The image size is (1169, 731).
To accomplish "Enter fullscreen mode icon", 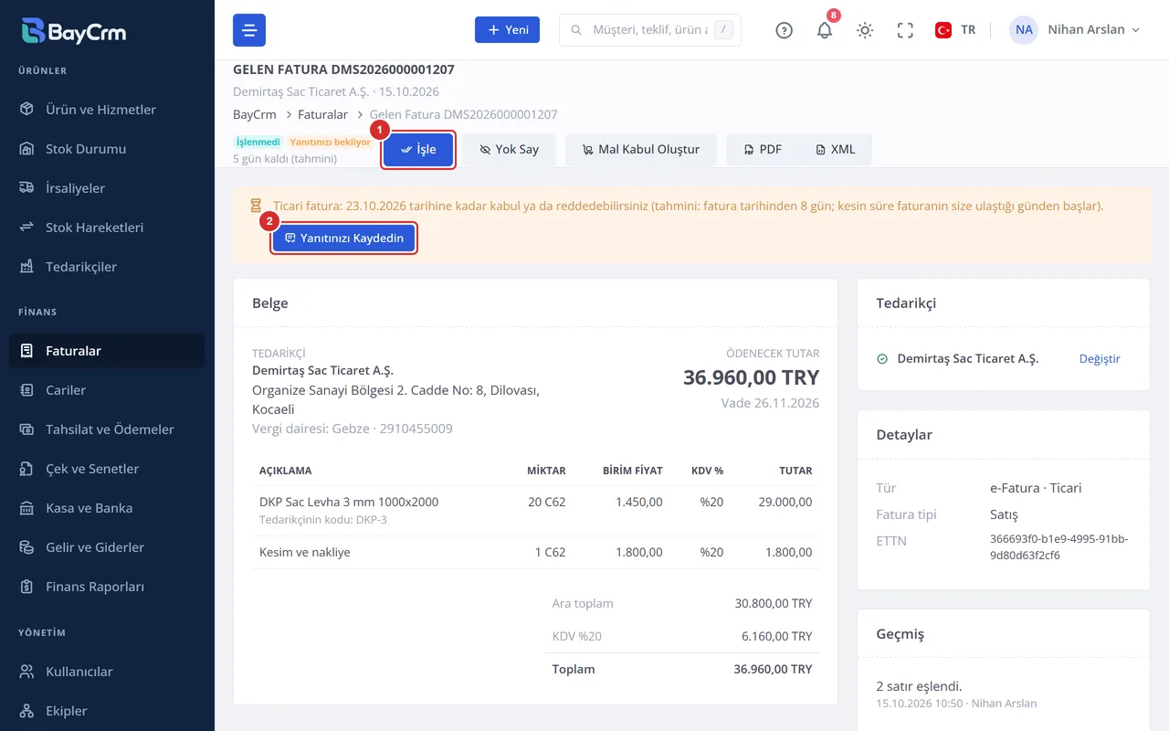I will click(905, 30).
